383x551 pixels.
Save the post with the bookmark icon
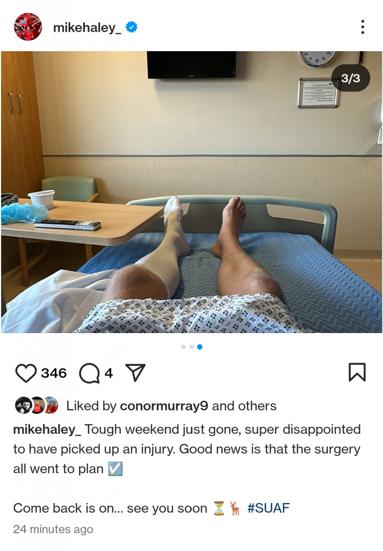click(357, 372)
